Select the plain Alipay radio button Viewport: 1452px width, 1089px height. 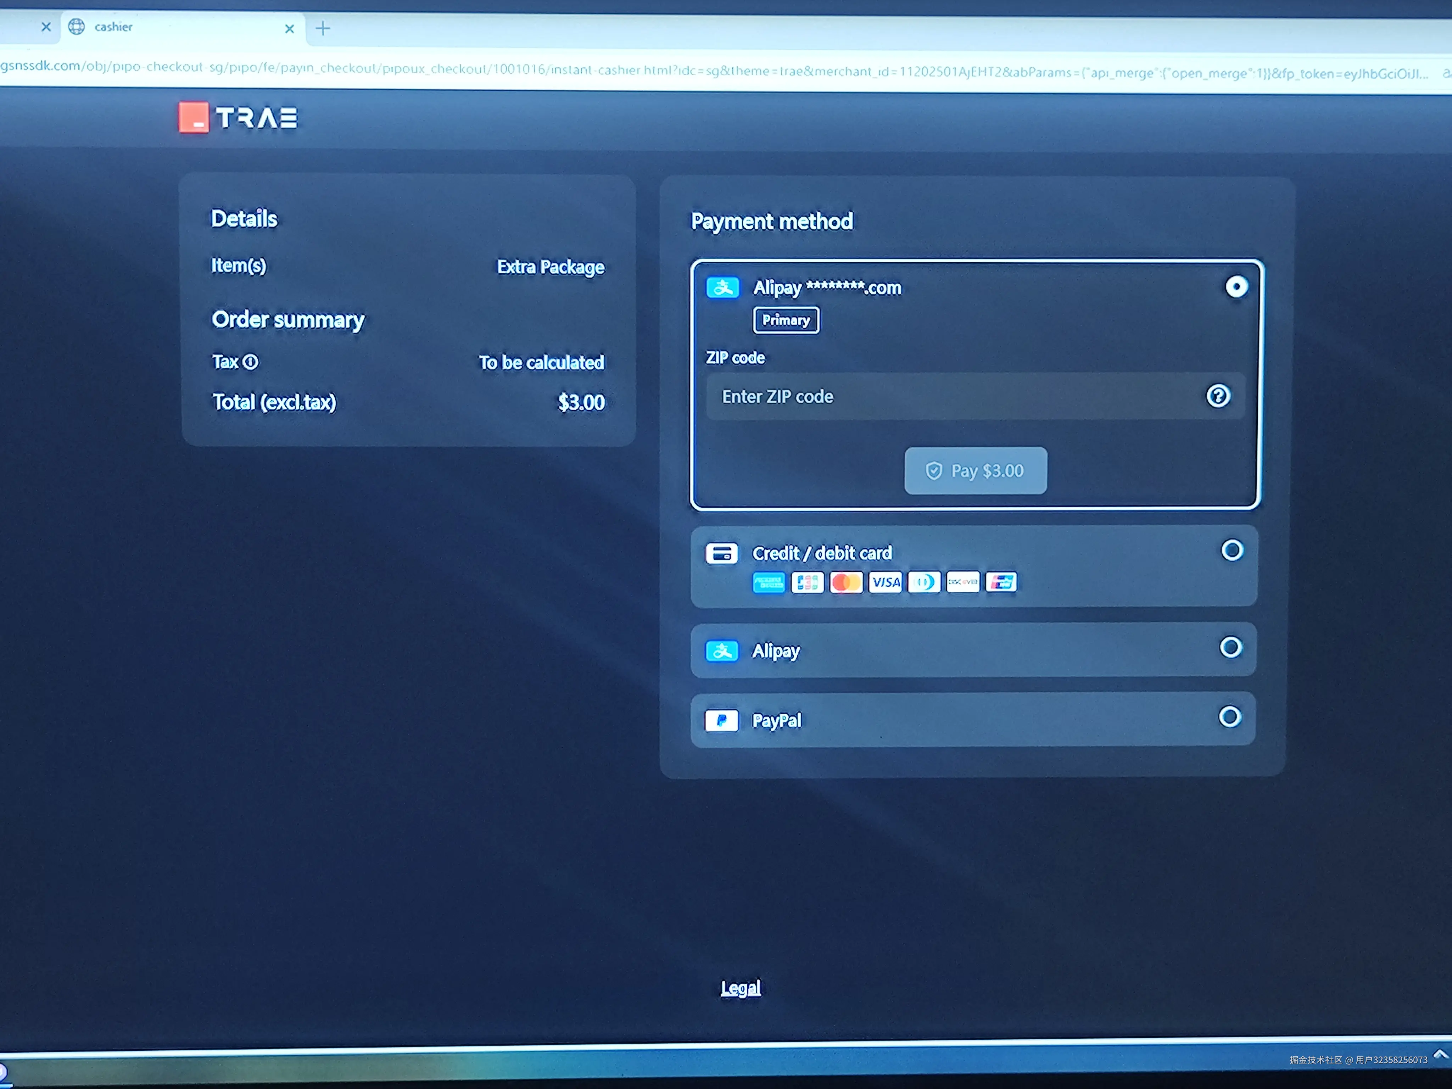(x=1231, y=647)
